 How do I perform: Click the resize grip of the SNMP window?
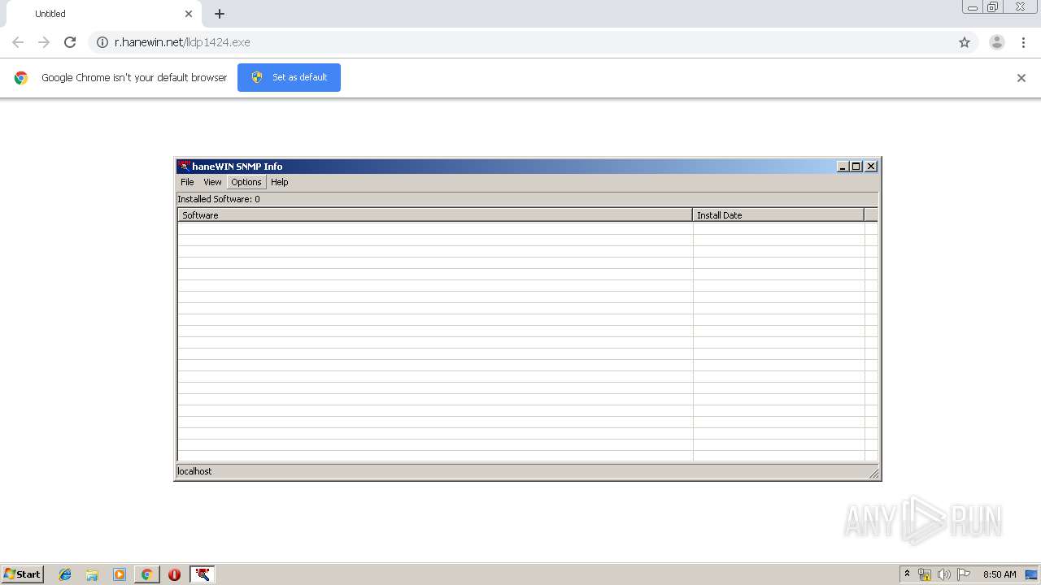pos(873,472)
